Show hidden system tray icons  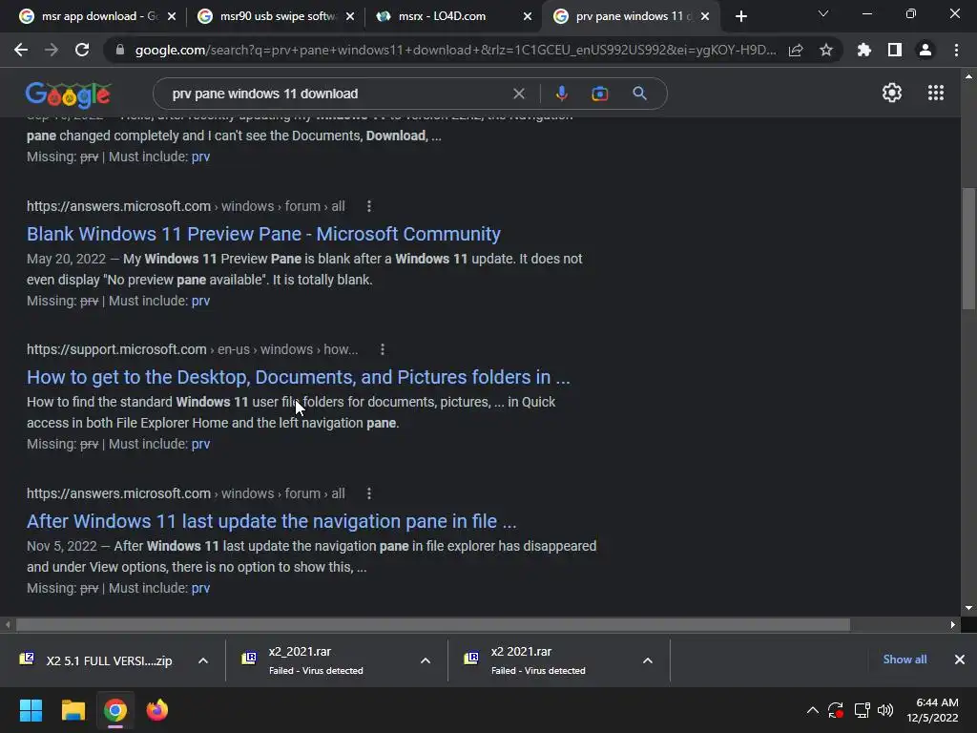(x=813, y=710)
